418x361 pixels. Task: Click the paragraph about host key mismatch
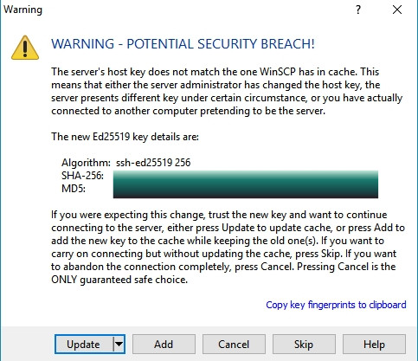click(x=227, y=91)
